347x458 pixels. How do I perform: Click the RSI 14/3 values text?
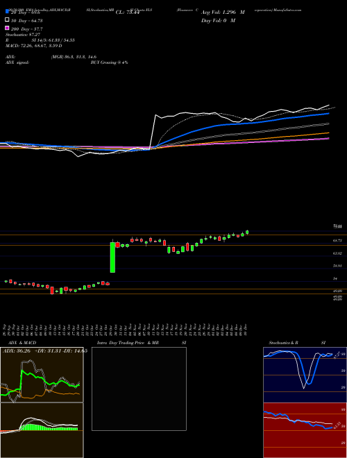53,40
